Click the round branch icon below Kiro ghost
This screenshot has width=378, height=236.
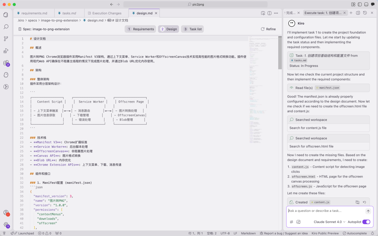(6, 87)
